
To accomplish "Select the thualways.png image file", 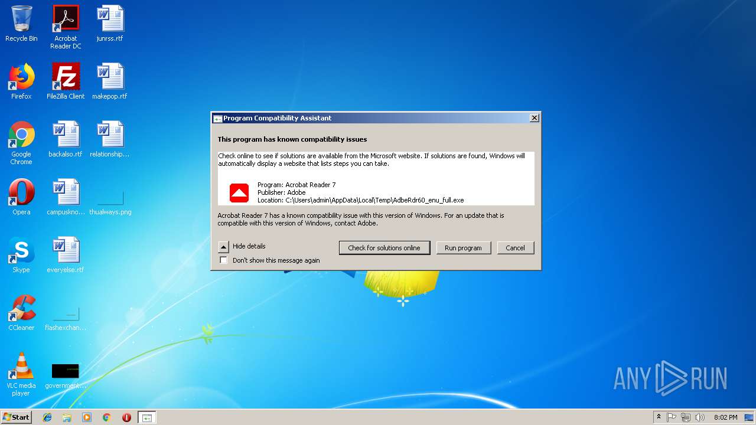I will coord(110,203).
